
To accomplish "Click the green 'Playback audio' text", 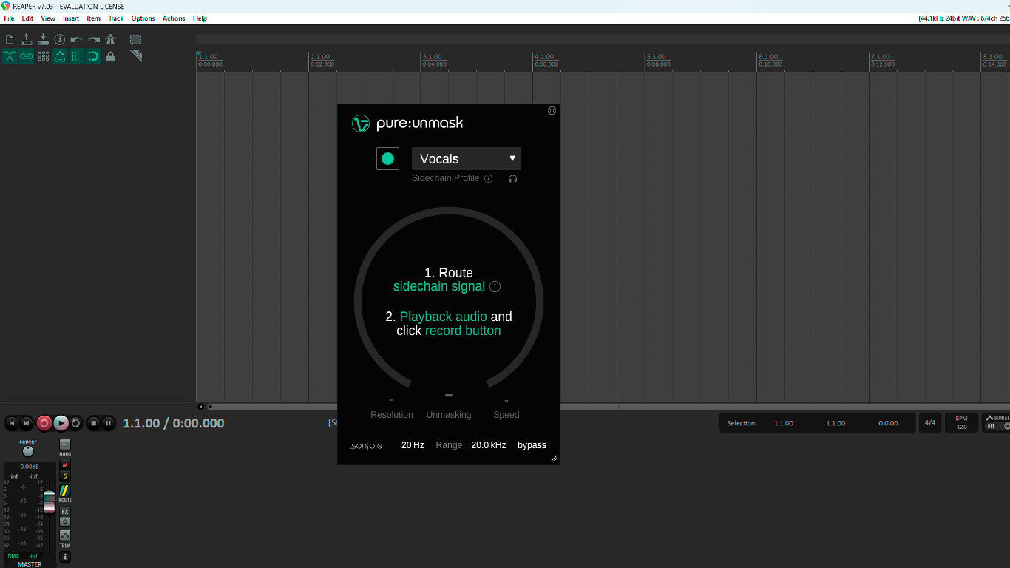I will click(x=444, y=317).
